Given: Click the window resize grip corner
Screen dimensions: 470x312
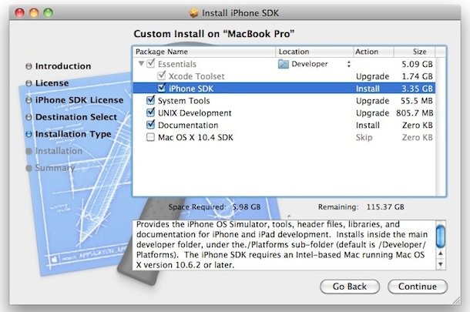Looking at the screenshot, I should click(x=456, y=300).
